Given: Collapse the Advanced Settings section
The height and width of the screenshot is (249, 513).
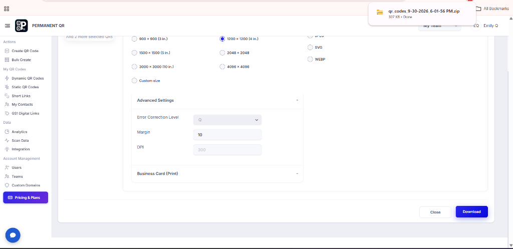Looking at the screenshot, I should 217,100.
